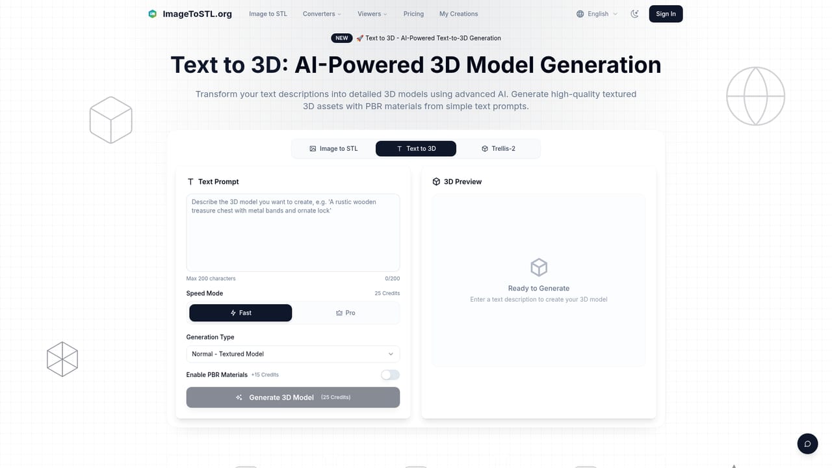
Task: Click the Sign In button
Action: [666, 14]
